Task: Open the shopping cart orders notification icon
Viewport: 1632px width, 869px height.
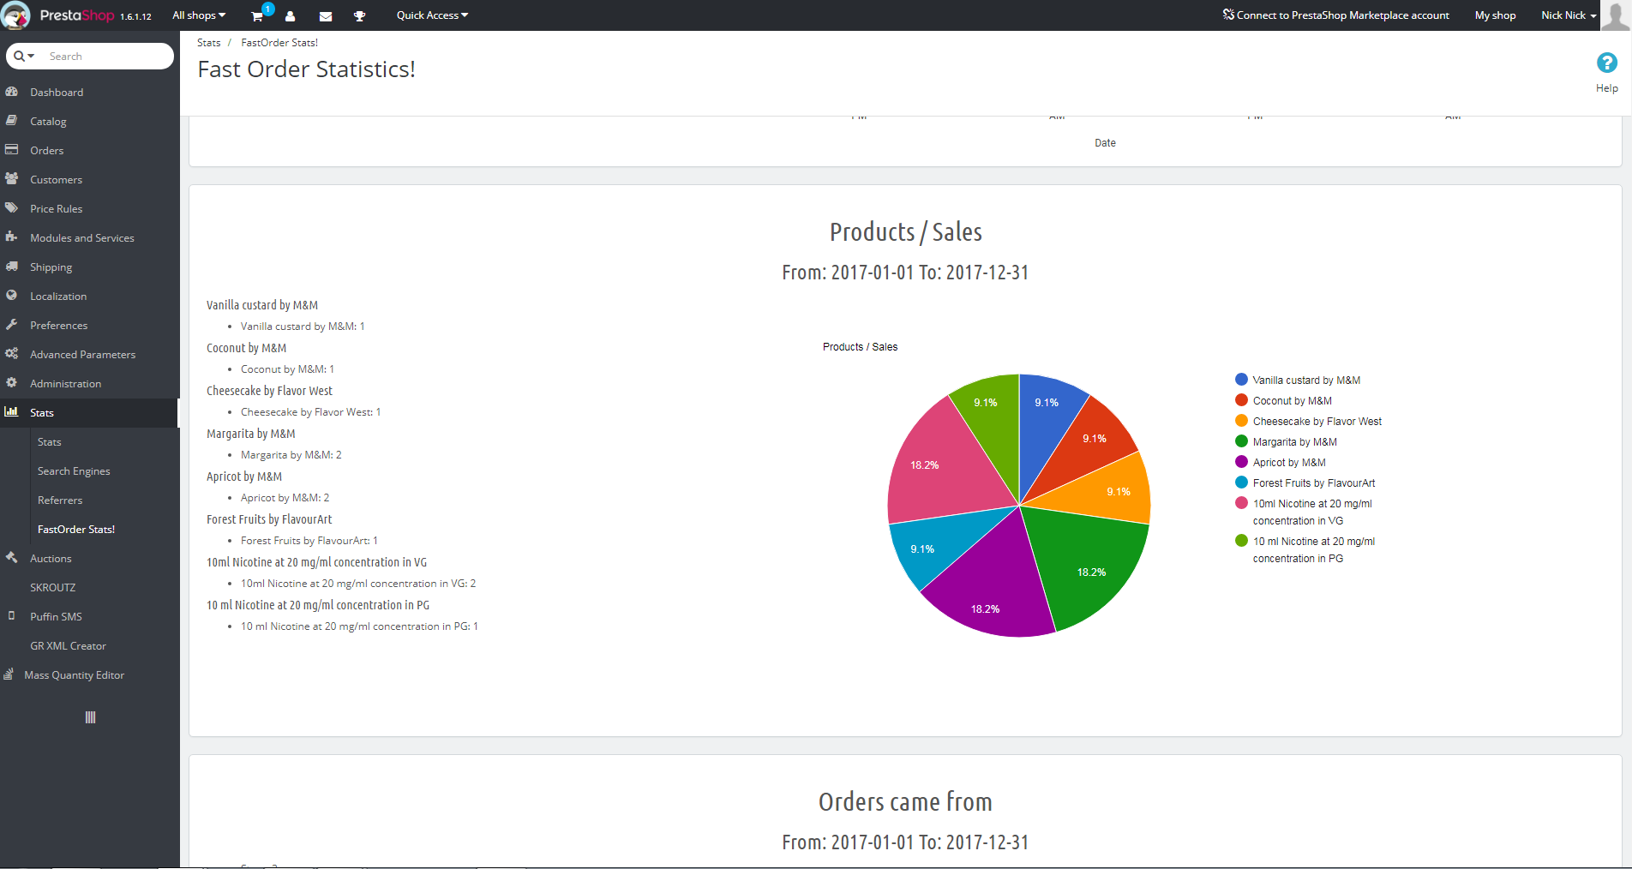Action: (257, 15)
